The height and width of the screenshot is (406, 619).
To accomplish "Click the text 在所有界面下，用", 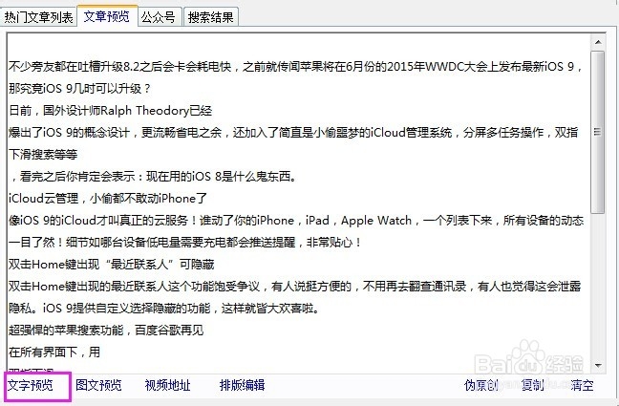I will (x=54, y=352).
